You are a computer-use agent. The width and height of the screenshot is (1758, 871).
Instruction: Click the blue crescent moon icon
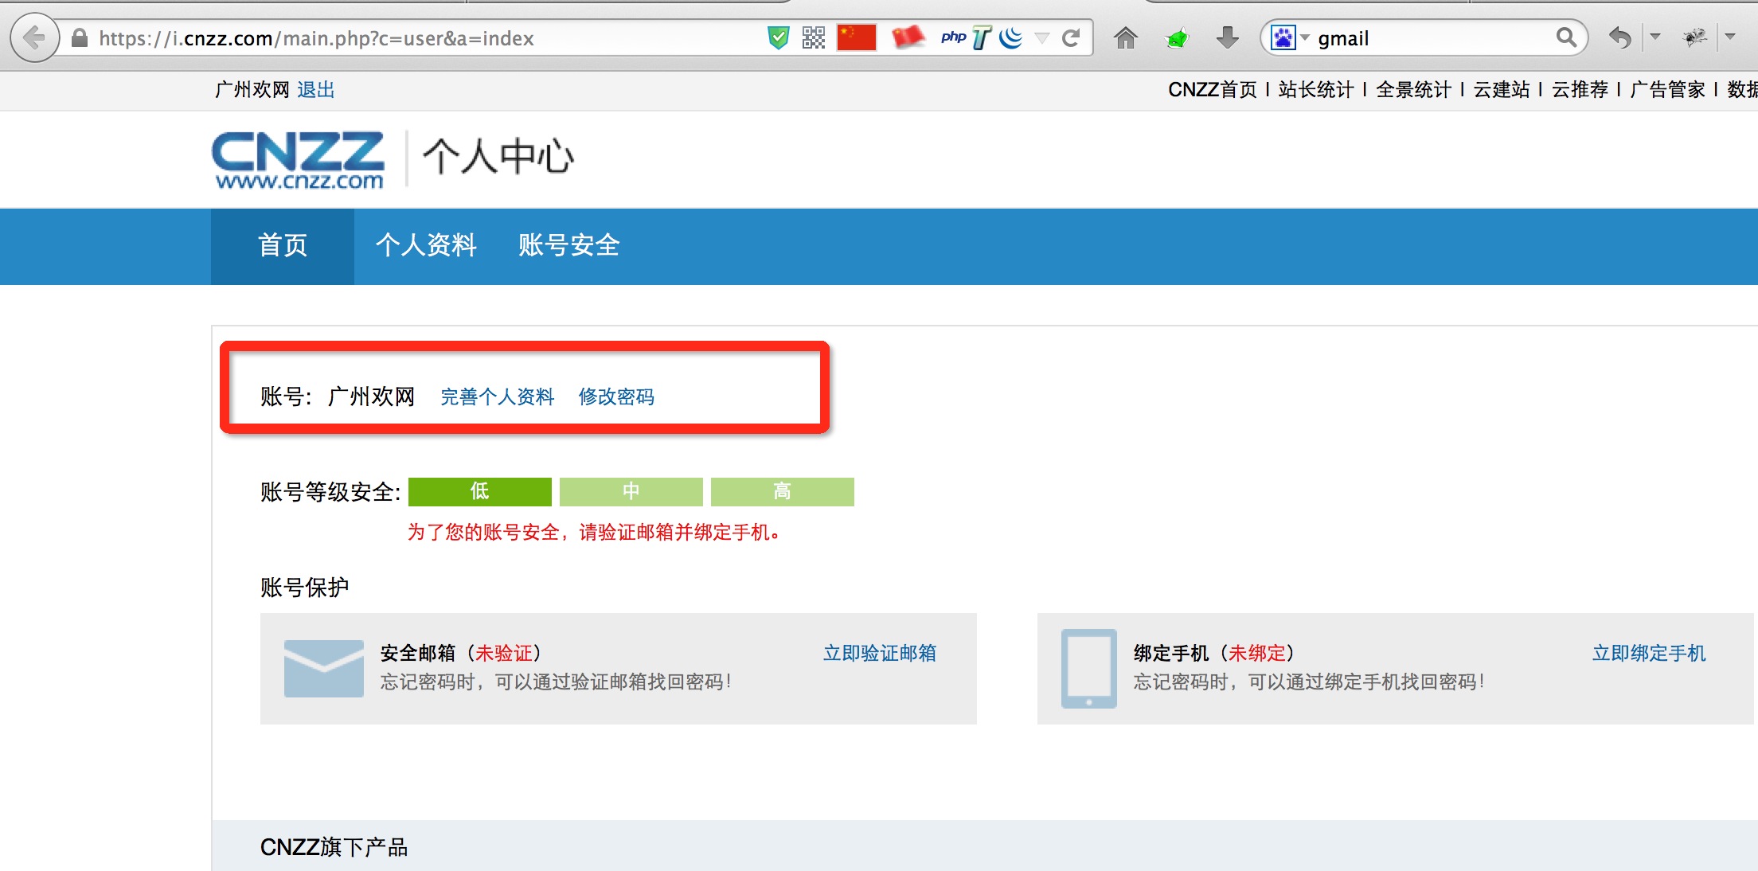[1011, 37]
